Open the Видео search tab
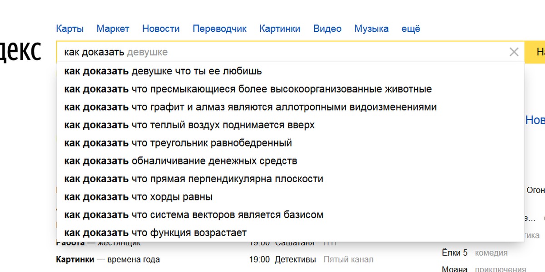The image size is (545, 272). pos(327,29)
